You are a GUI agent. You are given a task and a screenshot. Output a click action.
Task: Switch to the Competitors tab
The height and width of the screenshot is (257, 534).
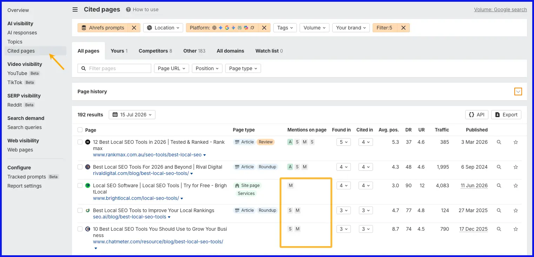click(155, 51)
